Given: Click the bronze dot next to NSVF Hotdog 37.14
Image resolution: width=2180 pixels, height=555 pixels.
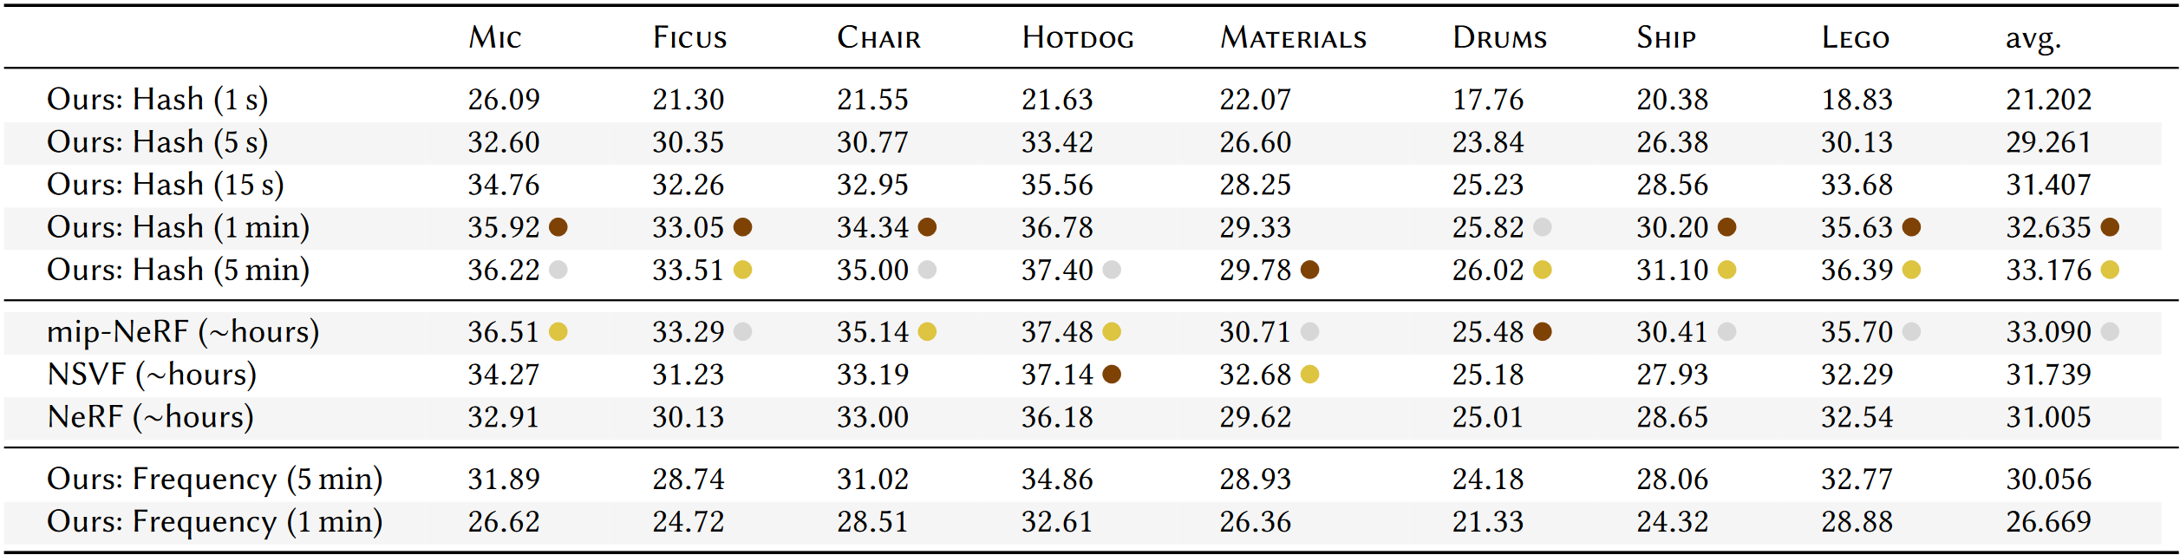Looking at the screenshot, I should (1112, 374).
